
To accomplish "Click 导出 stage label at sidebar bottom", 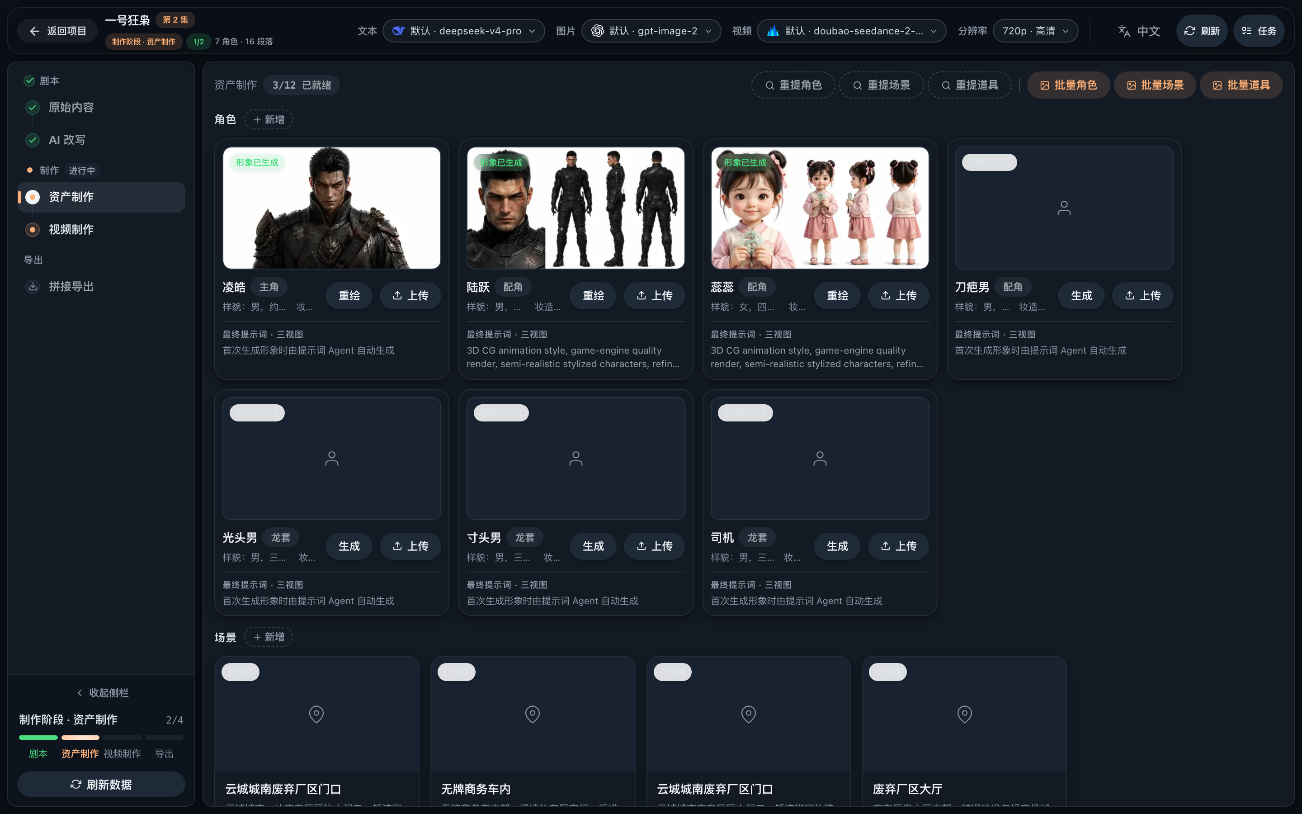I will coord(164,754).
